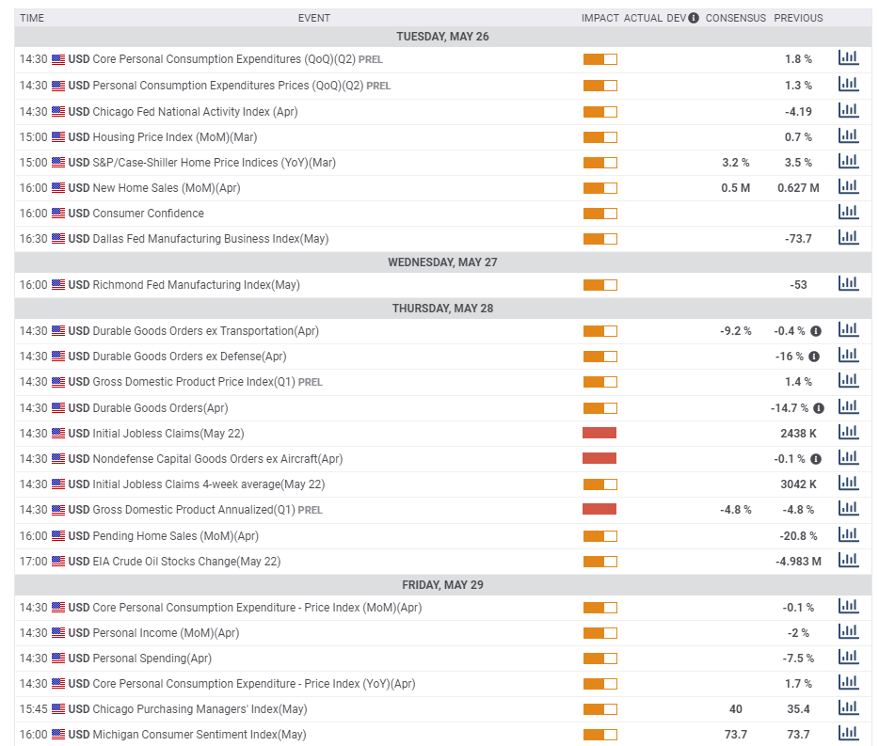Open chart for Michigan Consumer Sentiment Index
This screenshot has height=746, width=879.
[x=848, y=733]
